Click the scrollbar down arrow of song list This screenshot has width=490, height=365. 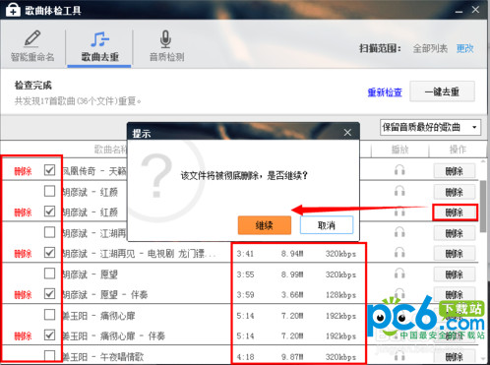(483, 359)
